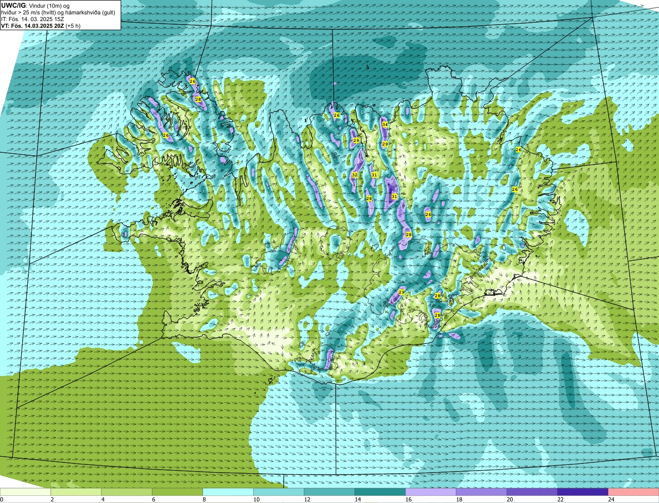Select the line 'hviður > 25 m/s (hvítt) og hámarkshviða (gult)'
This screenshot has height=503, width=659.
point(58,12)
